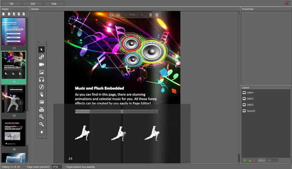Toggle visibility of SWF4 layer

[x=244, y=93]
